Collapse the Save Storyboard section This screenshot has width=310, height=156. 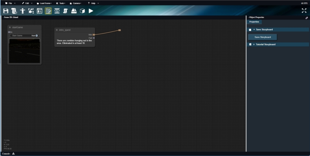coord(254,30)
